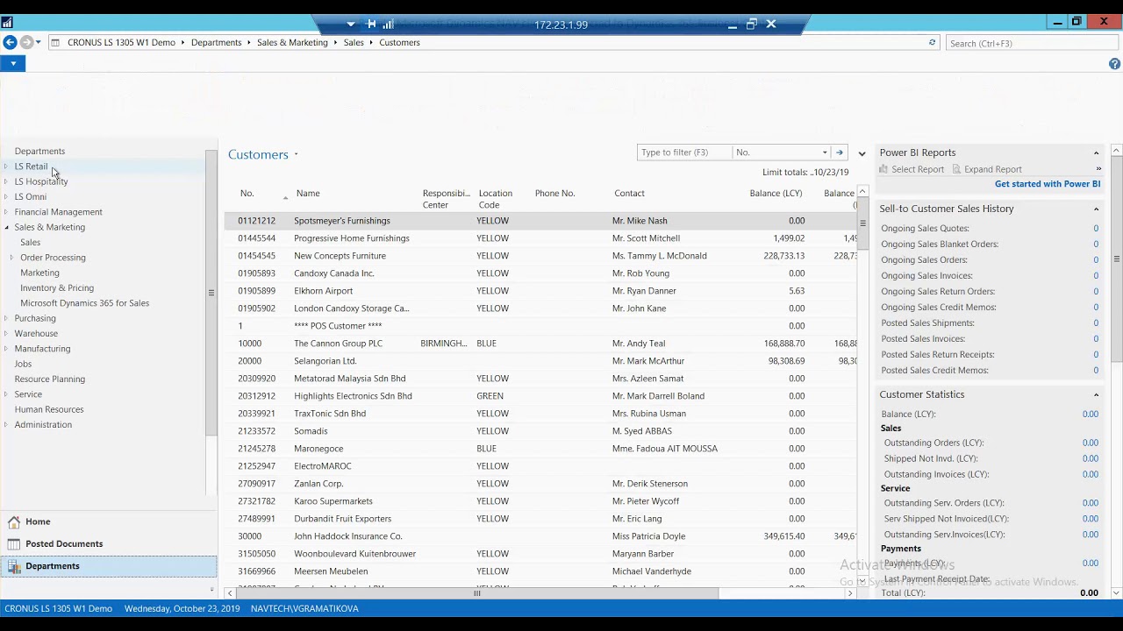Open the Customers title view dropdown
The height and width of the screenshot is (631, 1123).
pyautogui.click(x=296, y=155)
